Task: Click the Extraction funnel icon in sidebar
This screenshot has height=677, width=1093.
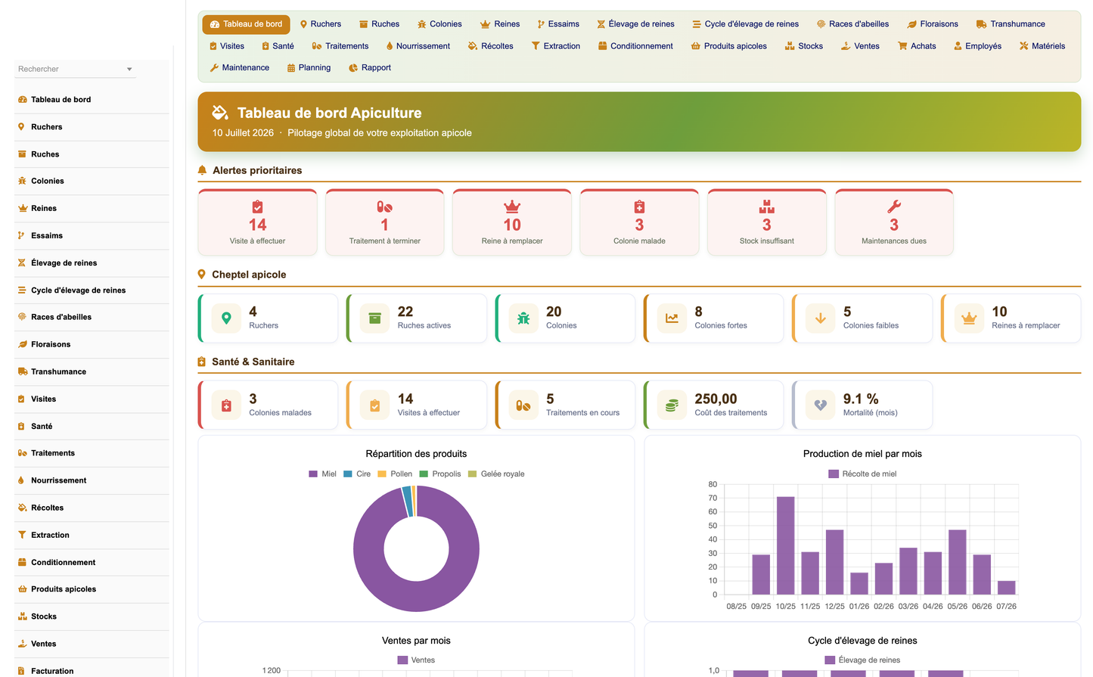Action: 22,535
